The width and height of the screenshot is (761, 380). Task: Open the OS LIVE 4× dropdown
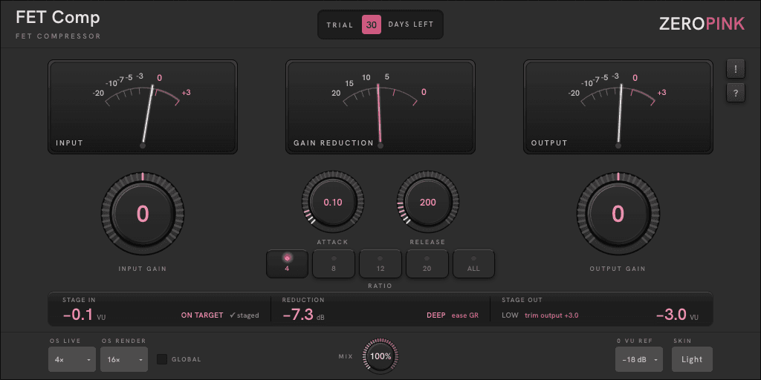pyautogui.click(x=72, y=360)
